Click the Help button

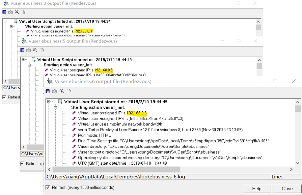pos(256,189)
